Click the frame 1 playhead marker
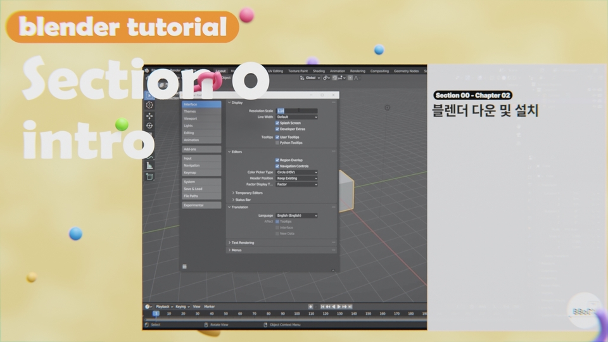 (x=156, y=313)
